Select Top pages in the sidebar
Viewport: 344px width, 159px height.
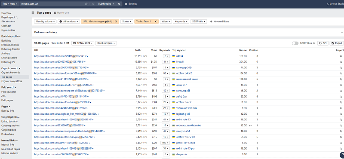(15, 77)
